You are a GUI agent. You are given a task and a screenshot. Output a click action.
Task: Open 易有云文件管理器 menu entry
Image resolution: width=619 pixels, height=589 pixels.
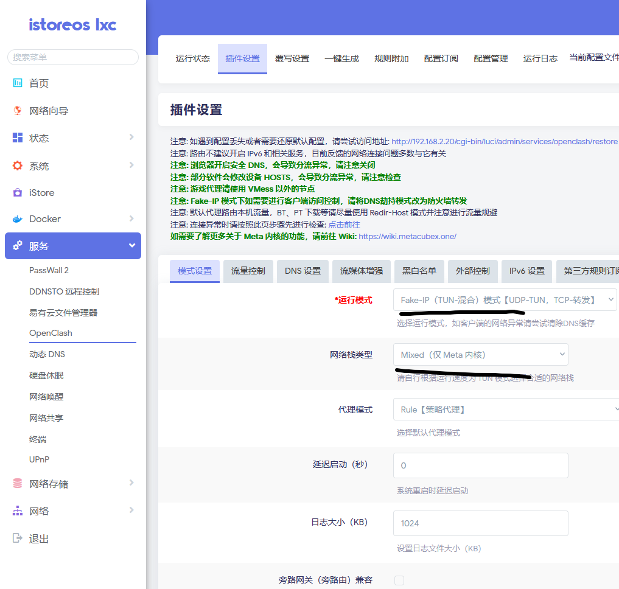(x=63, y=313)
